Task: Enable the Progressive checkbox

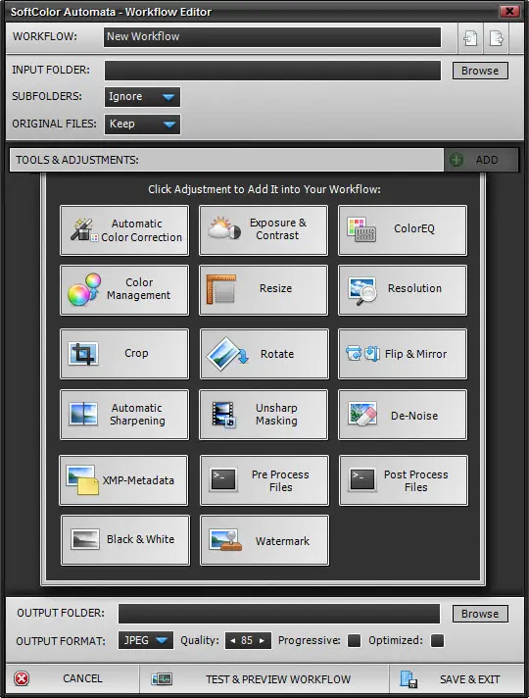Action: click(355, 640)
